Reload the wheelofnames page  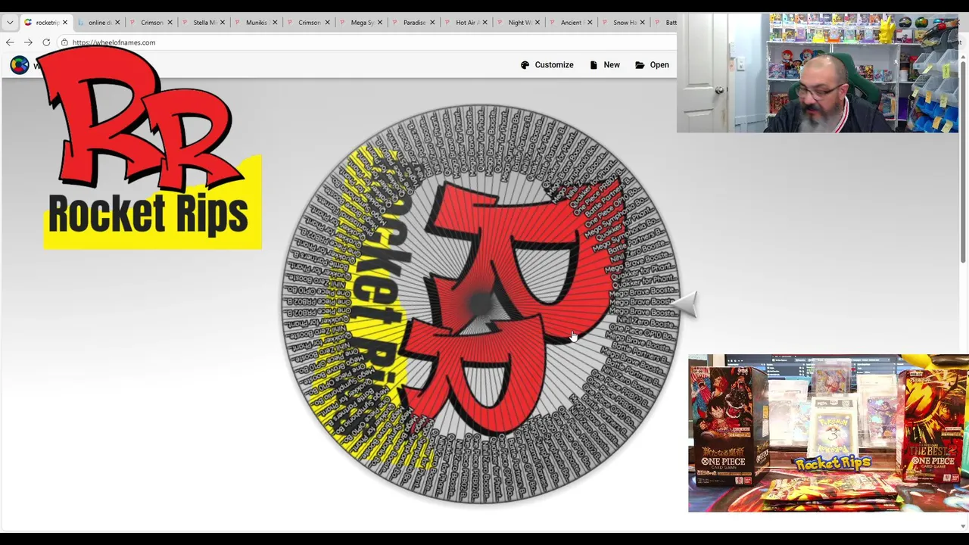click(x=46, y=42)
